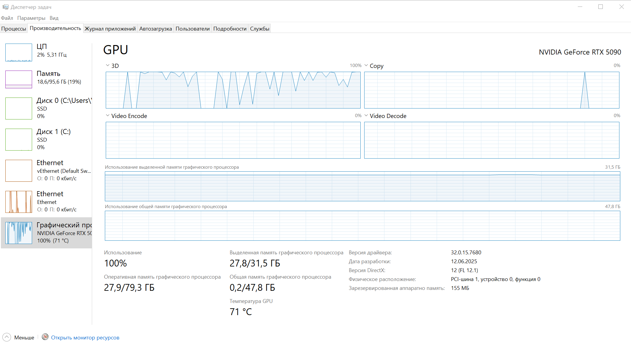Open the 3D engine dropdown chevron
631x348 pixels.
point(108,66)
